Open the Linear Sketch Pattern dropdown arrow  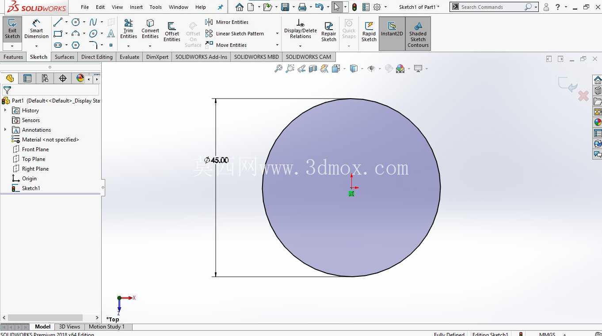pyautogui.click(x=277, y=34)
